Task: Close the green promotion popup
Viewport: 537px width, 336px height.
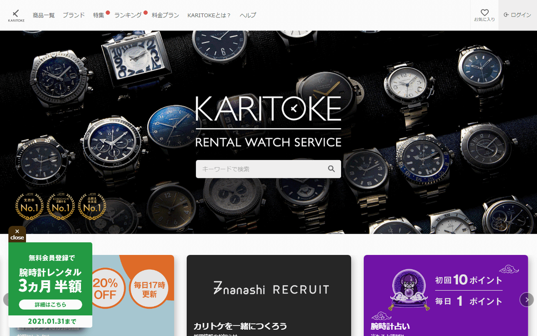Action: point(17,234)
